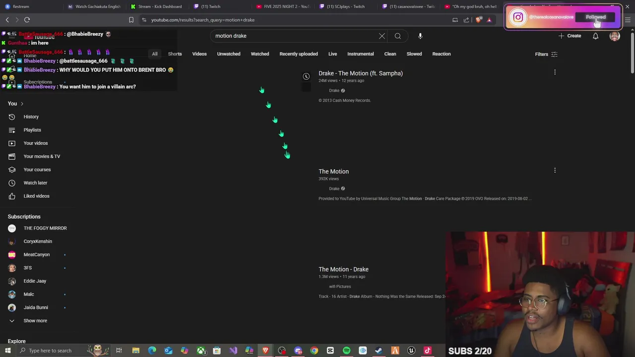Open the YouTube notifications bell
The height and width of the screenshot is (357, 635).
pyautogui.click(x=595, y=36)
